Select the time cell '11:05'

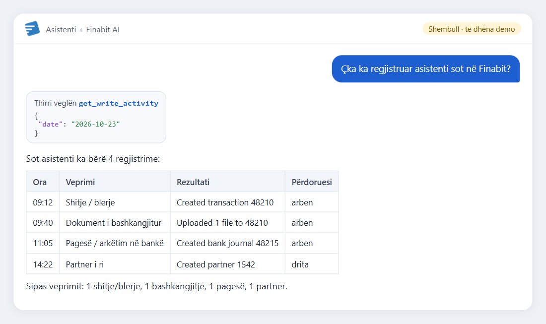[x=43, y=243]
